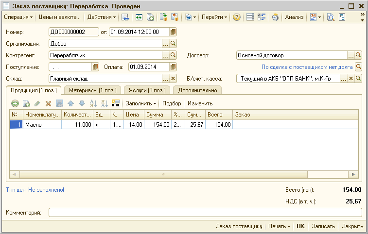Add a new row with green plus icon
This screenshot has width=368, height=234.
(15, 103)
